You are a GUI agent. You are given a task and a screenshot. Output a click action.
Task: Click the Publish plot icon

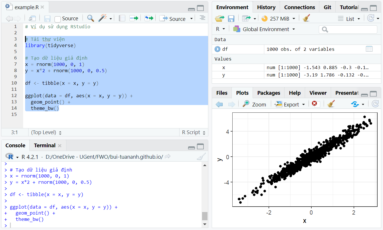[355, 104]
